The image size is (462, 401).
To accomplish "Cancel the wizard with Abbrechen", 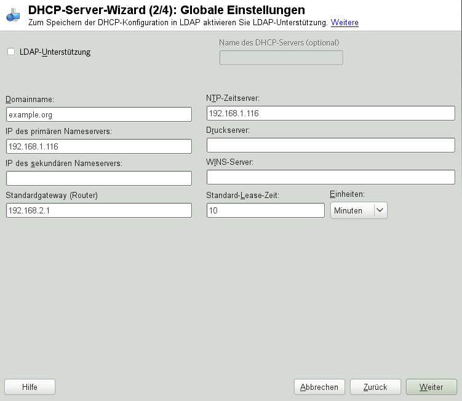I will [x=319, y=387].
